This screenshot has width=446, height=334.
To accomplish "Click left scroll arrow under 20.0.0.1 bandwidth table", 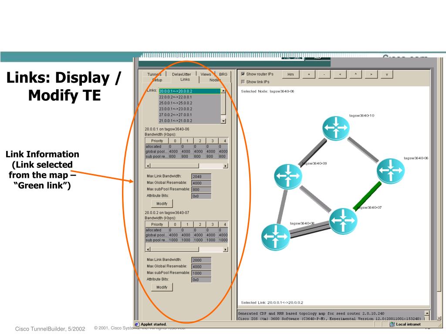I will tap(148, 166).
